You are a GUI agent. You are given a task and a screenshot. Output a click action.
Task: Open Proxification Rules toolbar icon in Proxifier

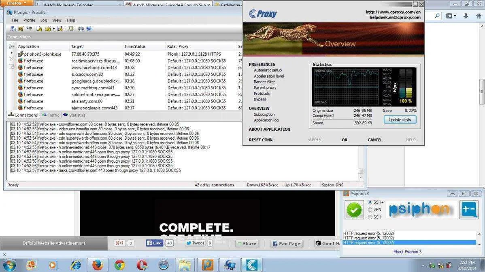point(21,29)
